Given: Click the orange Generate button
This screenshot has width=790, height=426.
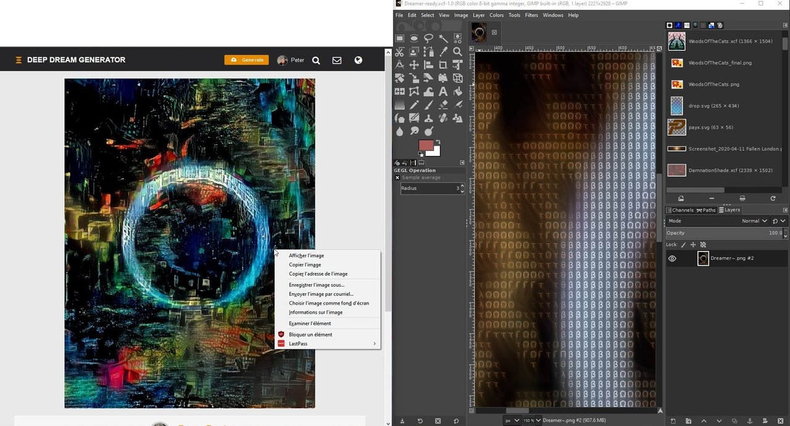Looking at the screenshot, I should click(x=247, y=60).
